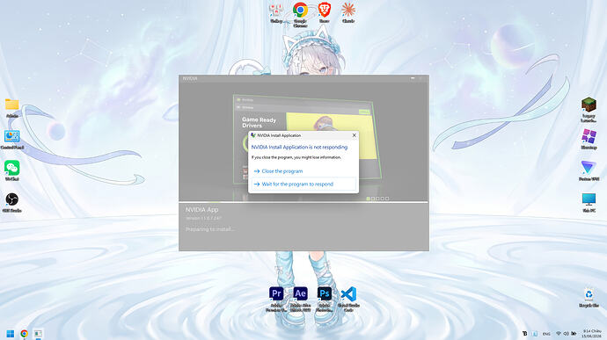Screen dimensions: 607x340
Task: Open the Google Chrome desktop shortcut
Action: (300, 14)
